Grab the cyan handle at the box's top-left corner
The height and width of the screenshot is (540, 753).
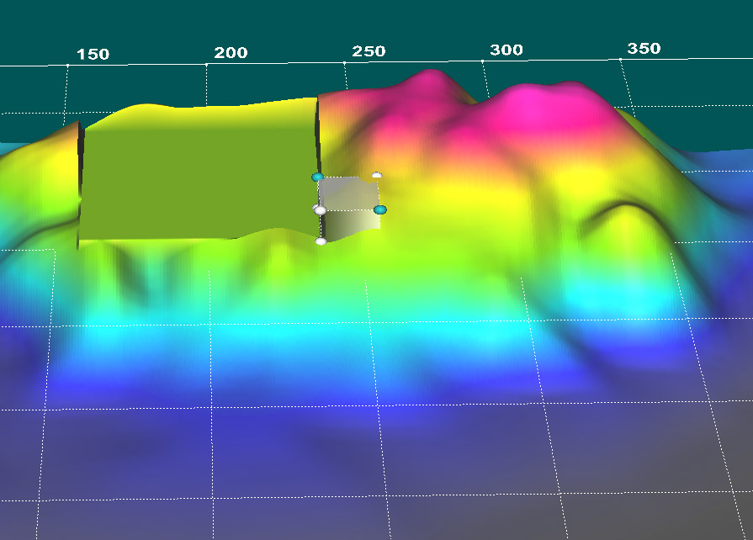[317, 177]
